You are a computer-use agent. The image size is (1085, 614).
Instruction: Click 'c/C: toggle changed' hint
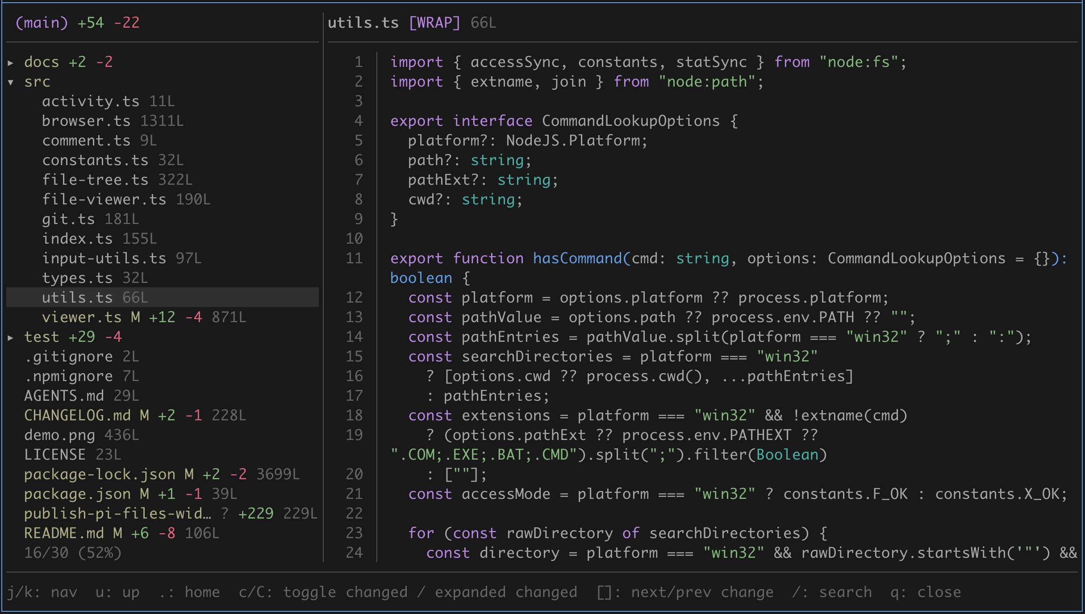[x=323, y=592]
